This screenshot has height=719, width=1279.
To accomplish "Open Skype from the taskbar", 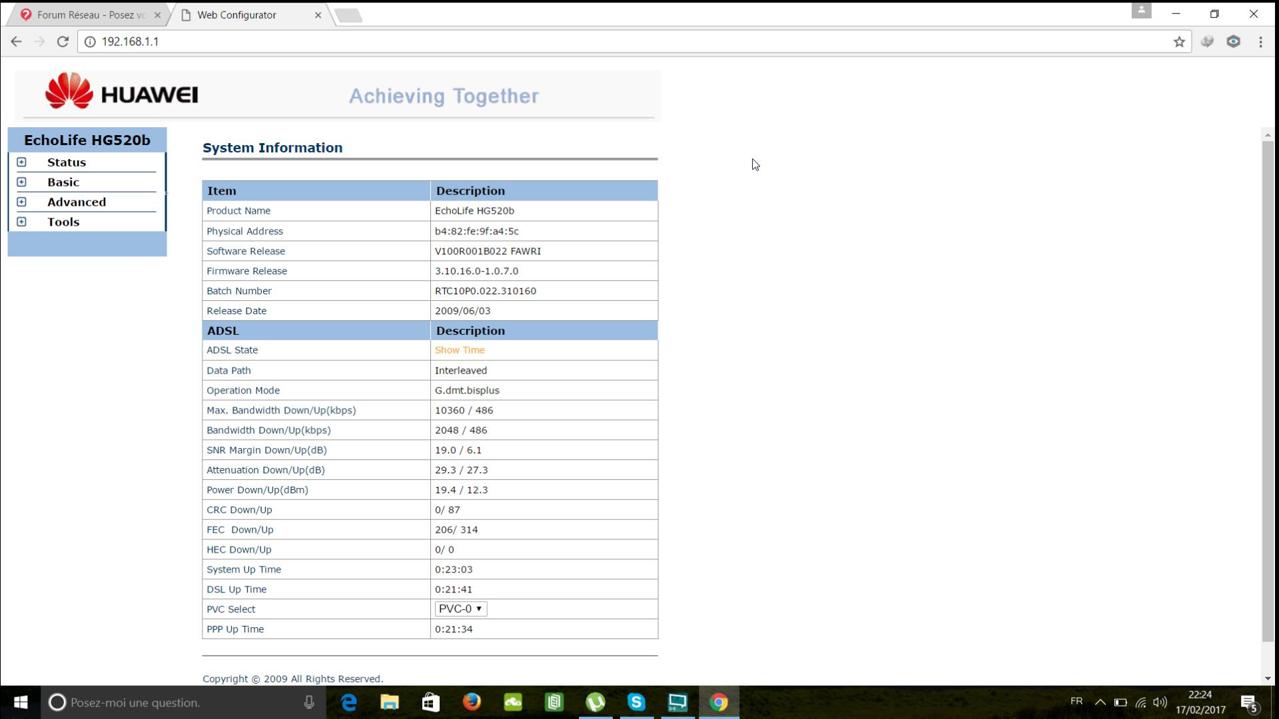I will (x=636, y=702).
